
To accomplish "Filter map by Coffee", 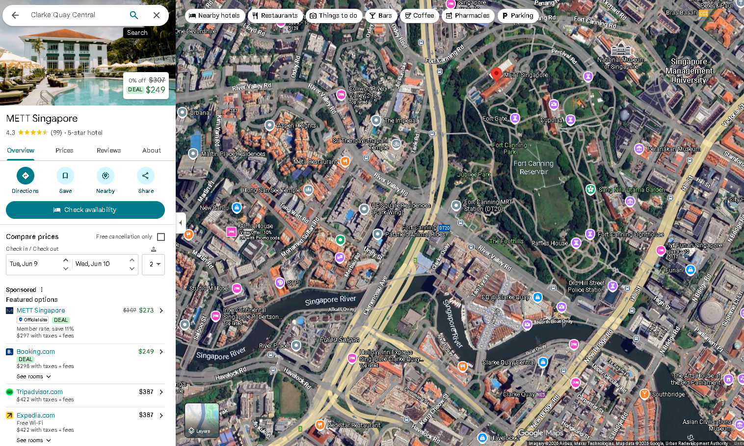I will [x=419, y=16].
